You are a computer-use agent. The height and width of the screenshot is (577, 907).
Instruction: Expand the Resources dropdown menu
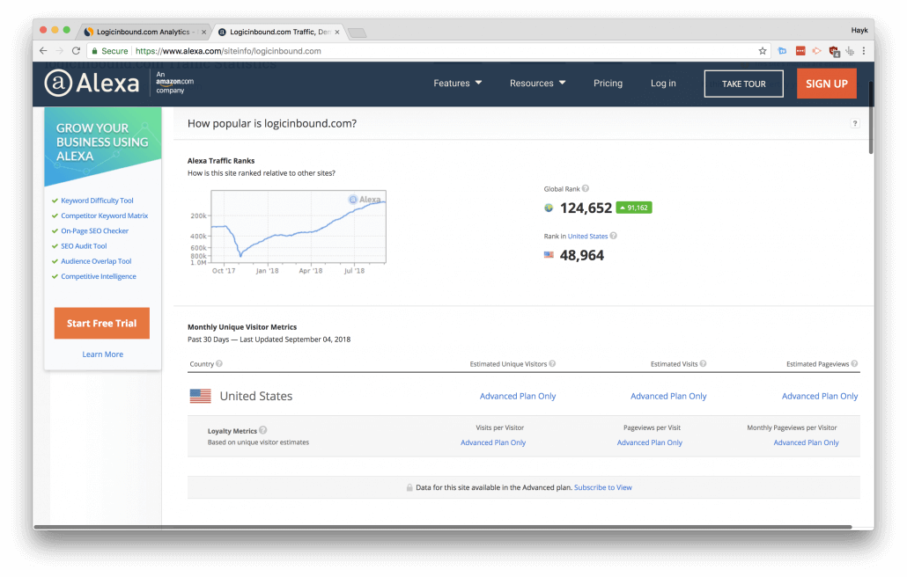click(x=537, y=84)
